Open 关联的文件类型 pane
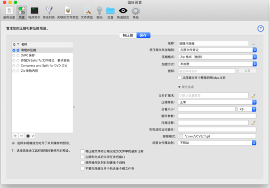 point(68,13)
